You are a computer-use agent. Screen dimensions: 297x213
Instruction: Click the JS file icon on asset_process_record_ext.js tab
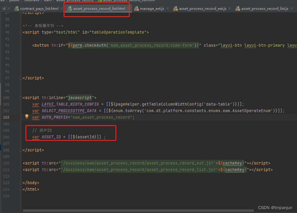click(175, 9)
